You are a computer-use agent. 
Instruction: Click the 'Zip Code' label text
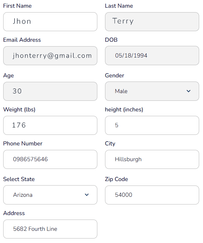[117, 179]
